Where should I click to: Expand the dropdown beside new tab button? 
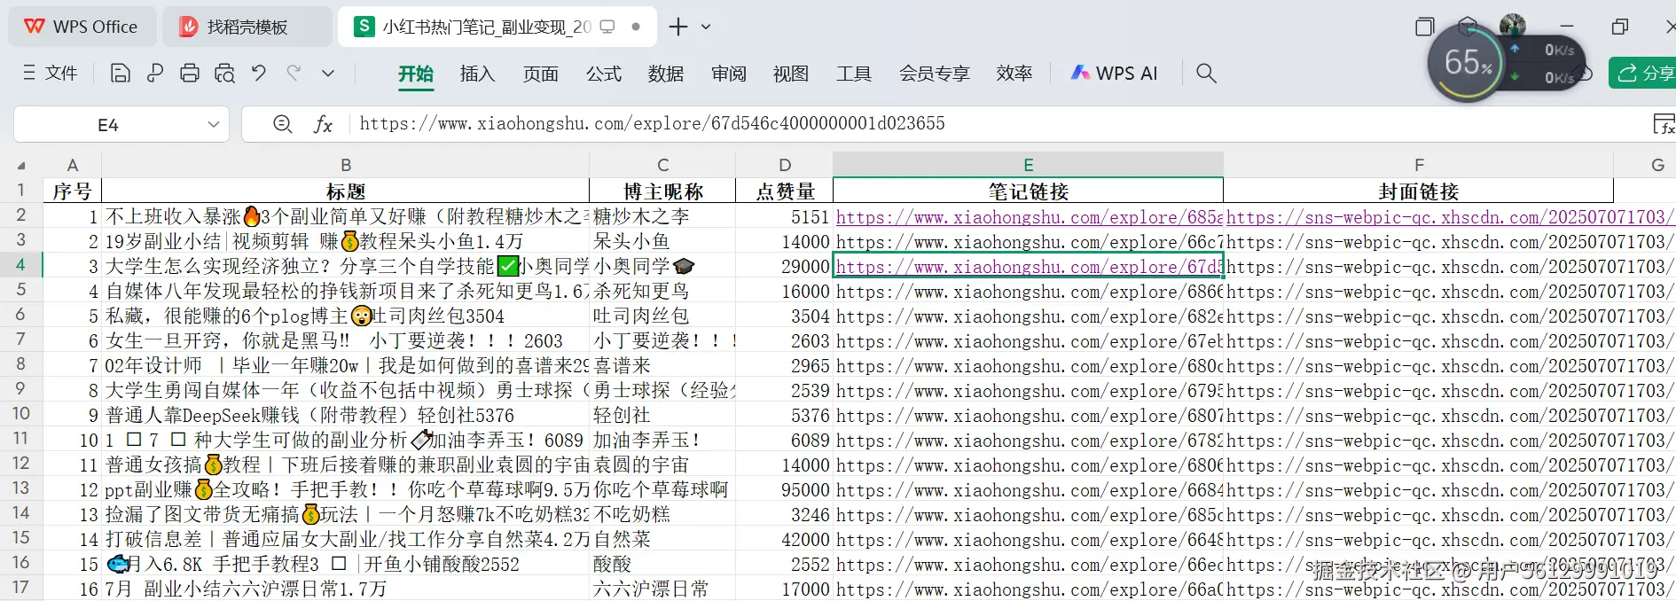[706, 27]
